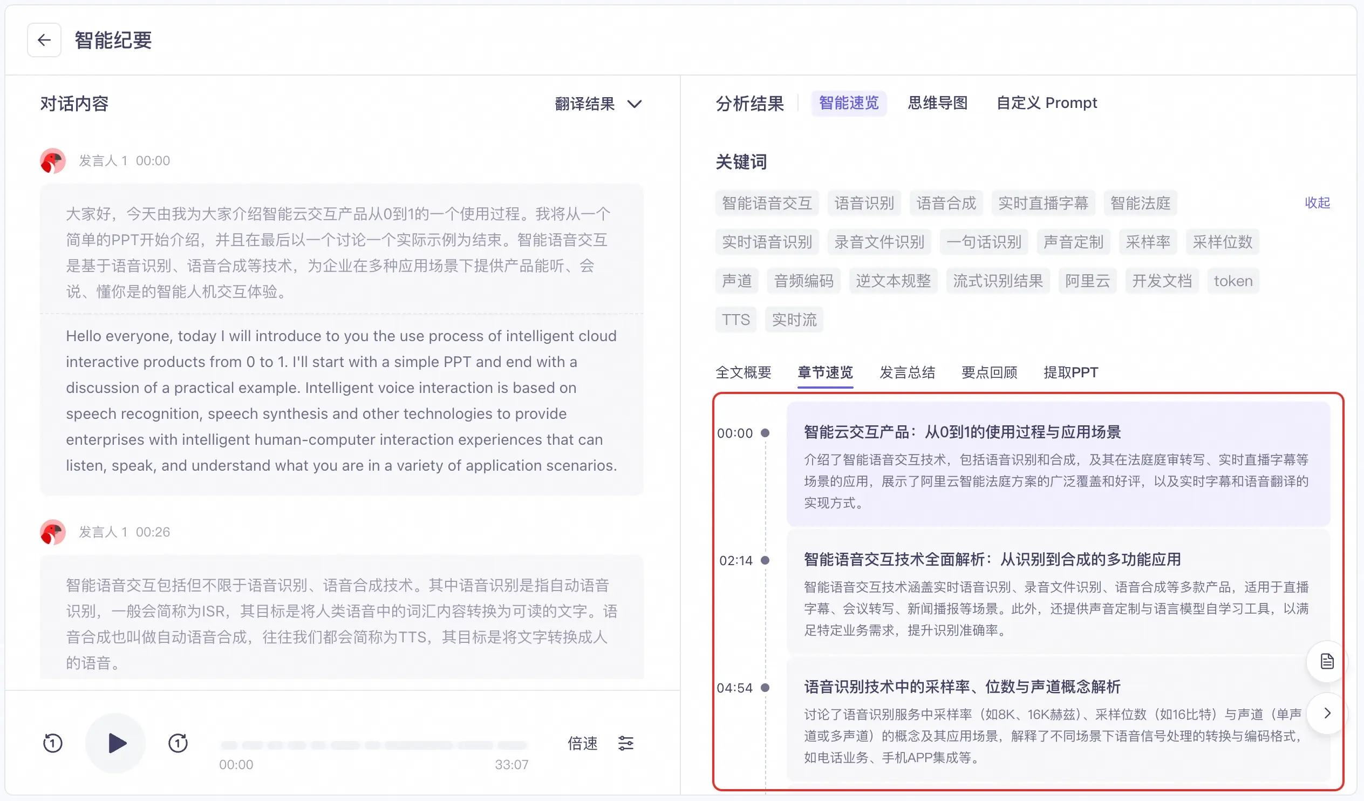Open the 倍速 playback speed menu

[582, 743]
